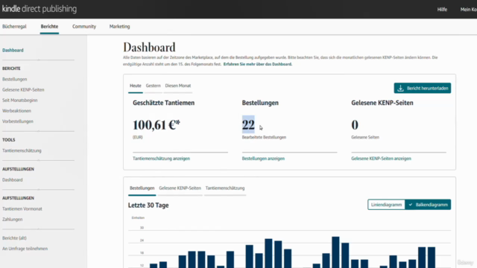Click Gelesene KENP-Seiten anzeigen link
This screenshot has width=477, height=268.
[x=381, y=159]
